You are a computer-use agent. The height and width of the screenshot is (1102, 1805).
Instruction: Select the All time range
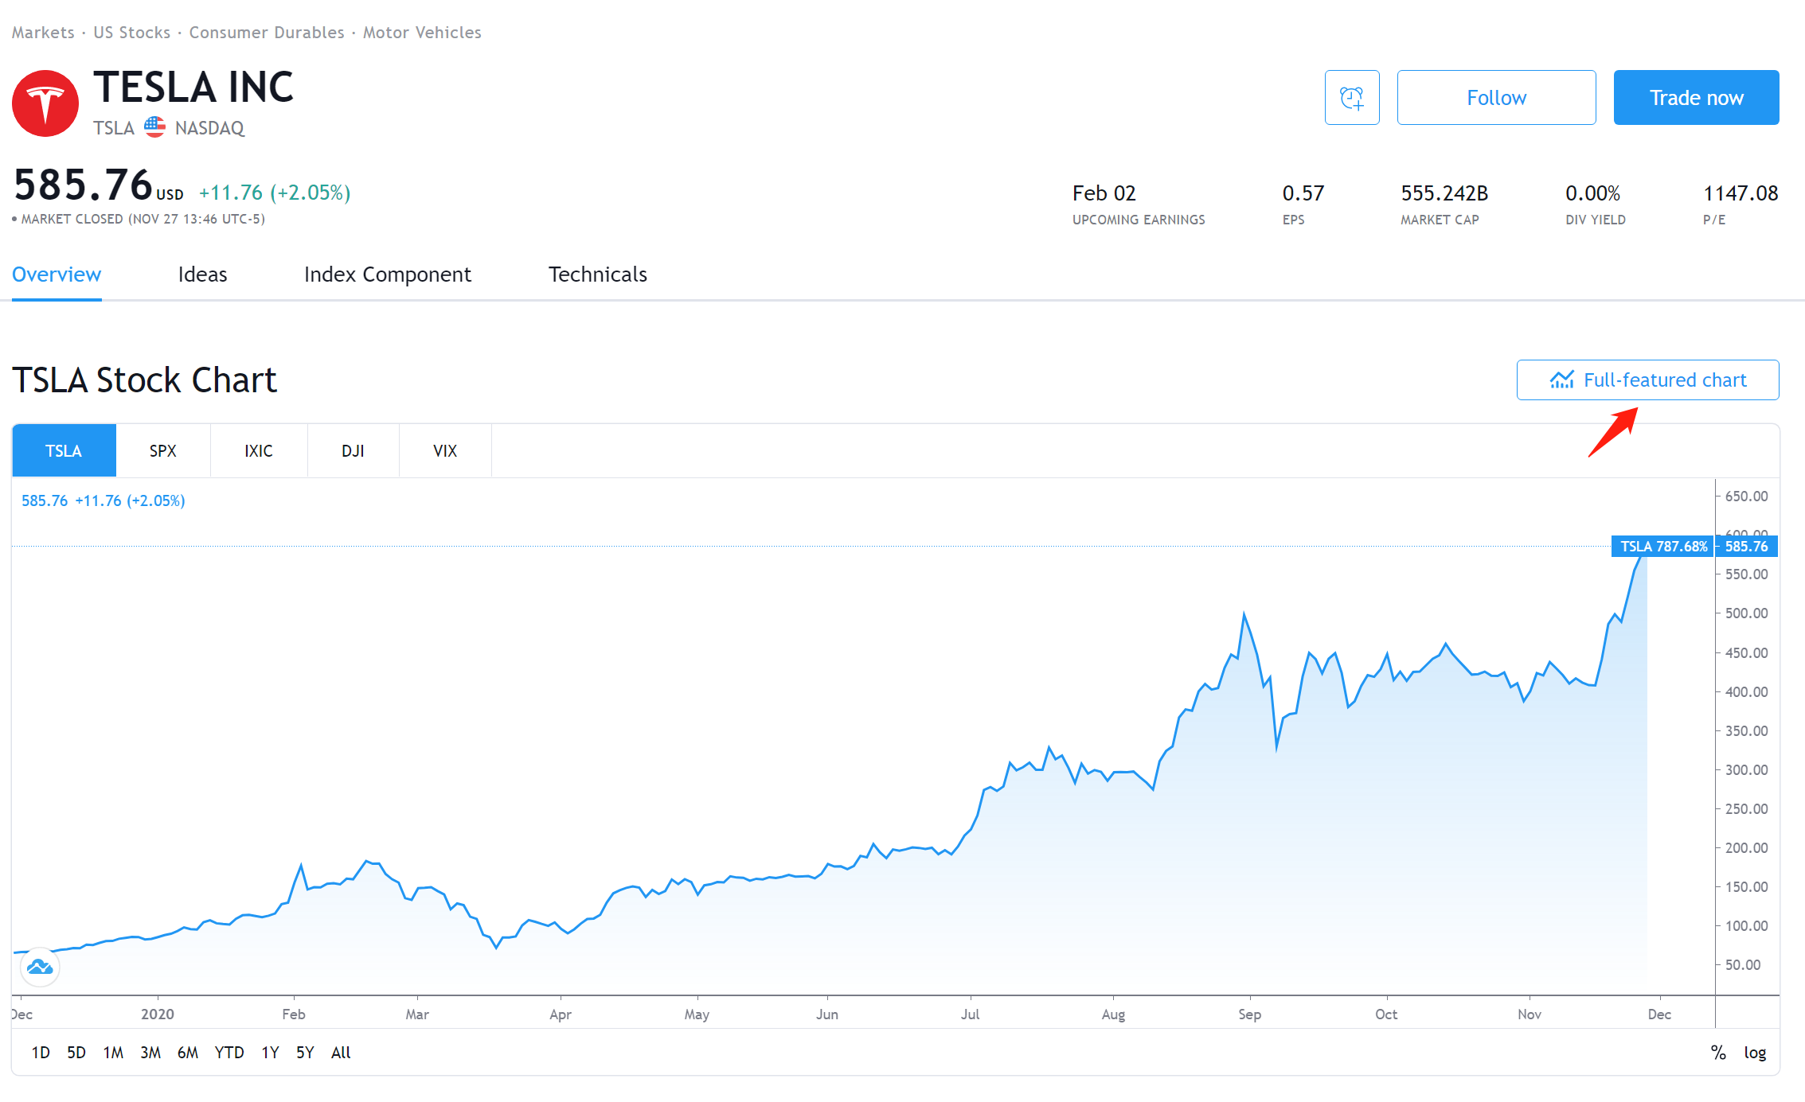pos(341,1053)
